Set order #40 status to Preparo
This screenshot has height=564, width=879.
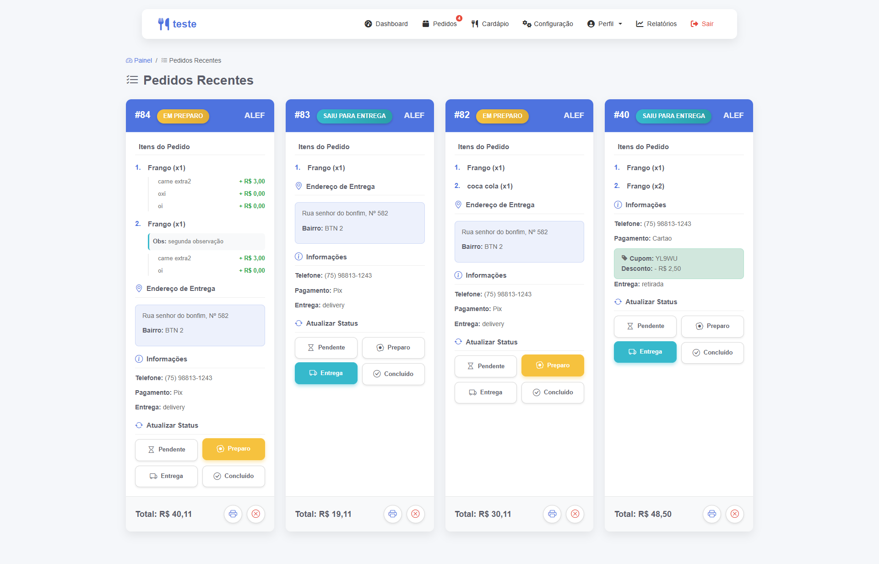coord(712,326)
